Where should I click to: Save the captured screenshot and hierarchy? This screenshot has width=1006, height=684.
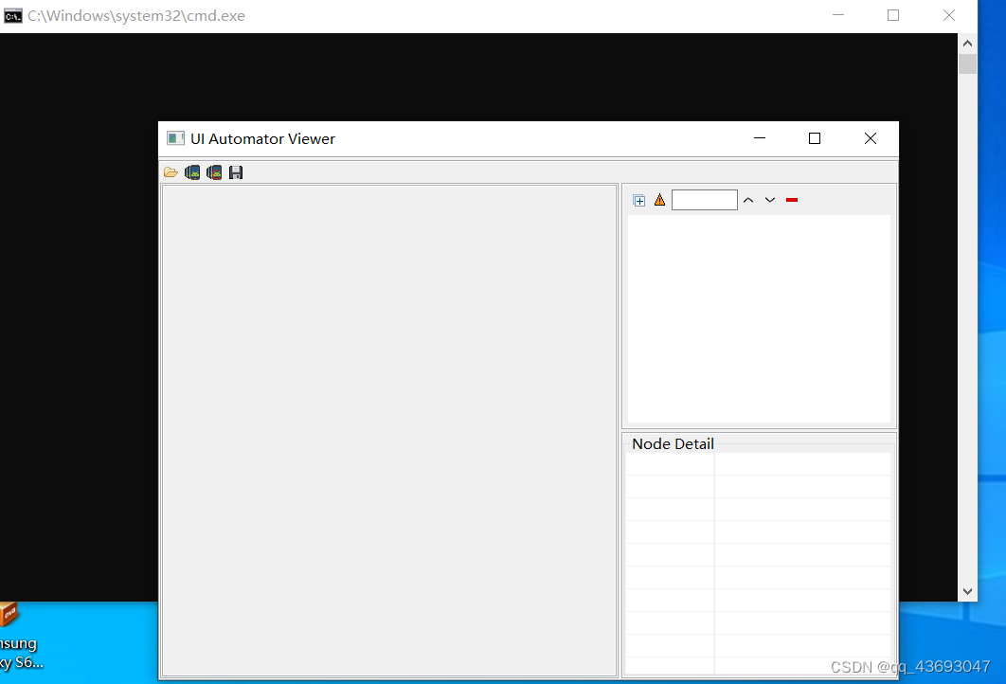236,171
